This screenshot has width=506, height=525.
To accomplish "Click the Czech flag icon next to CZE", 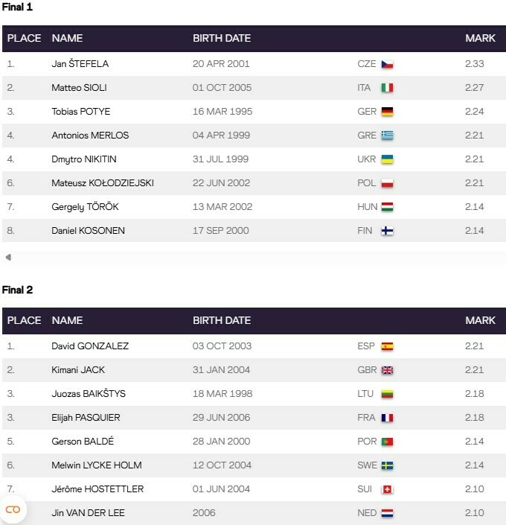I will click(387, 64).
